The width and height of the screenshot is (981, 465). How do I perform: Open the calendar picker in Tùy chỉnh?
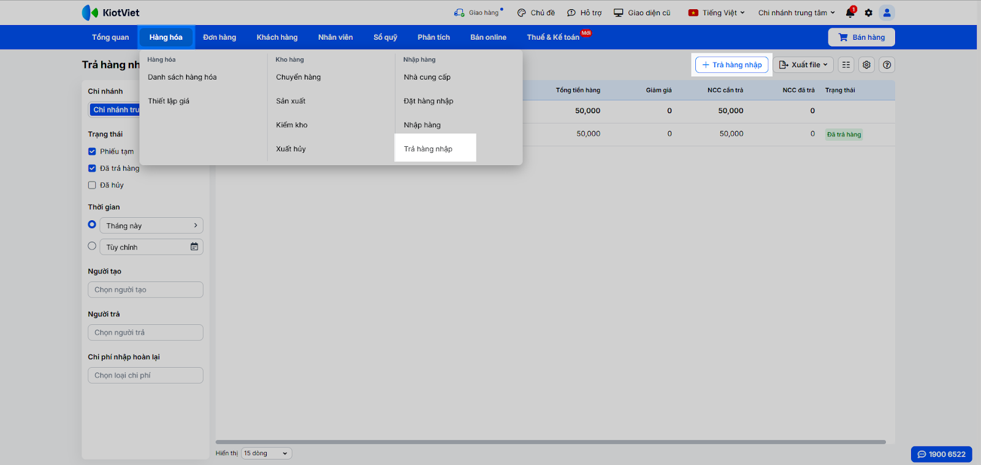194,247
